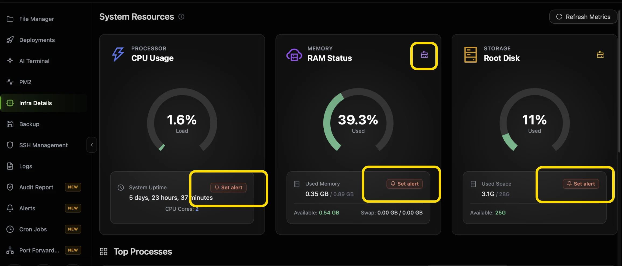
Task: Set alert for used memory
Action: click(x=405, y=184)
